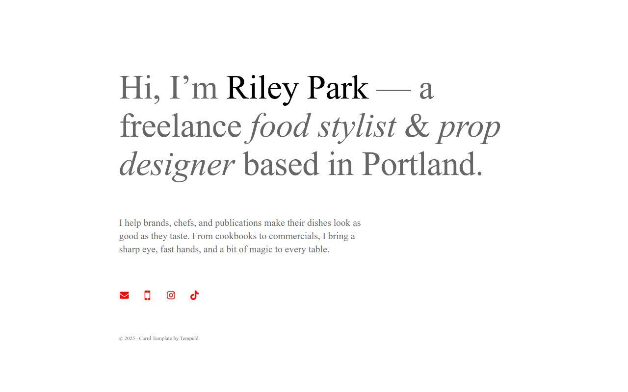Click the red email envelope icon

124,295
